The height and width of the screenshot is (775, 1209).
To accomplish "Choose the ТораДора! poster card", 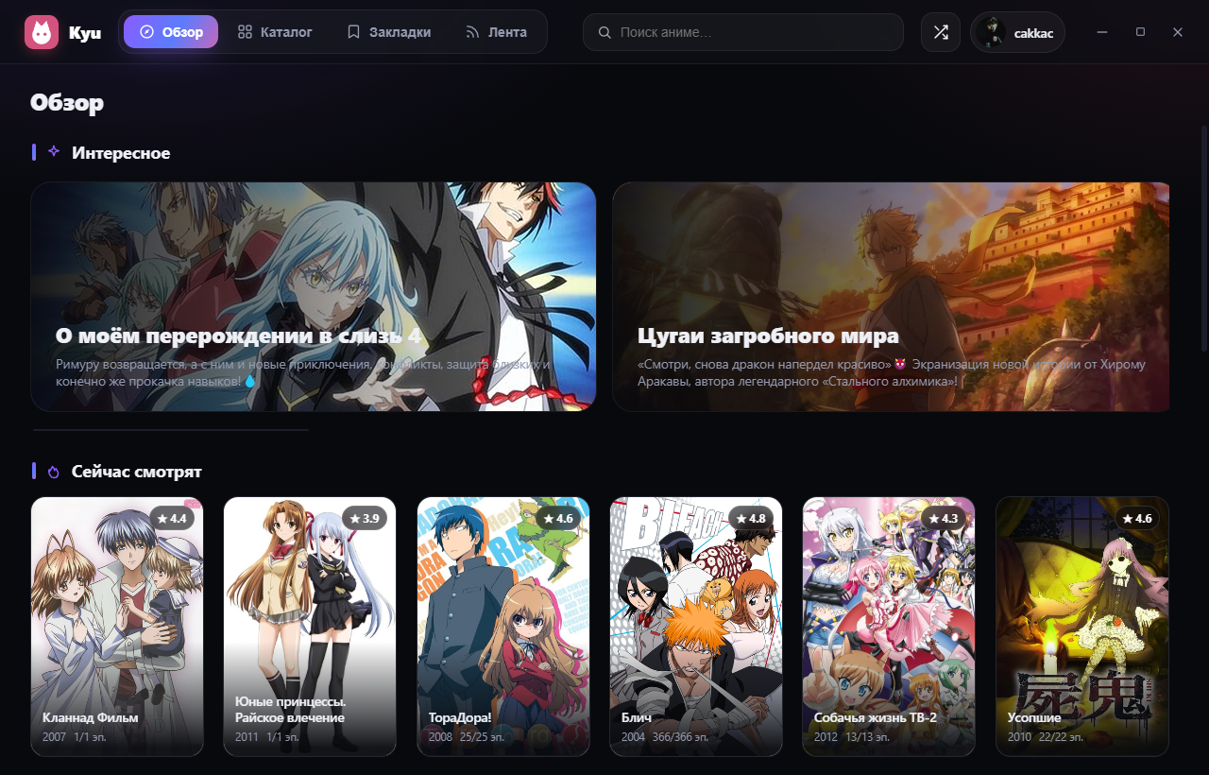I will tap(503, 627).
